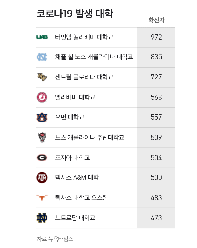Click the UAB logo icon
This screenshot has width=197, height=248.
[42, 37]
